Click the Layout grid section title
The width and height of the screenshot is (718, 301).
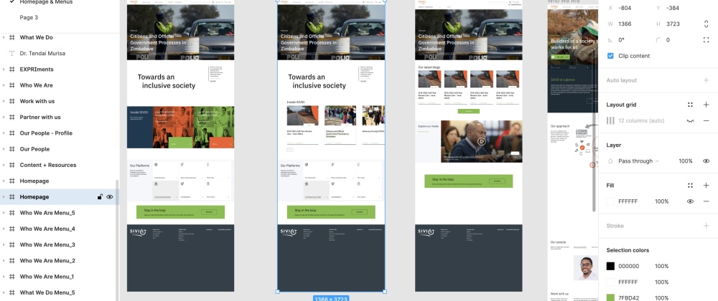coord(621,105)
